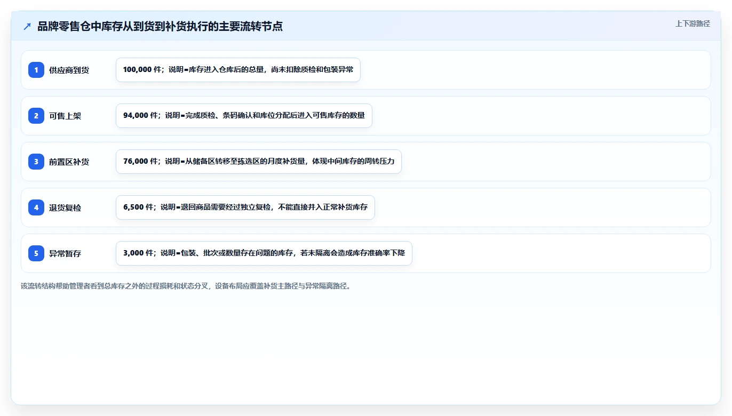Click the 可售上架 step label
The height and width of the screenshot is (416, 732).
click(65, 116)
